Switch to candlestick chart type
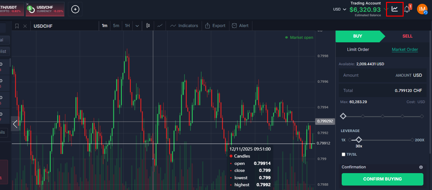 [148, 25]
